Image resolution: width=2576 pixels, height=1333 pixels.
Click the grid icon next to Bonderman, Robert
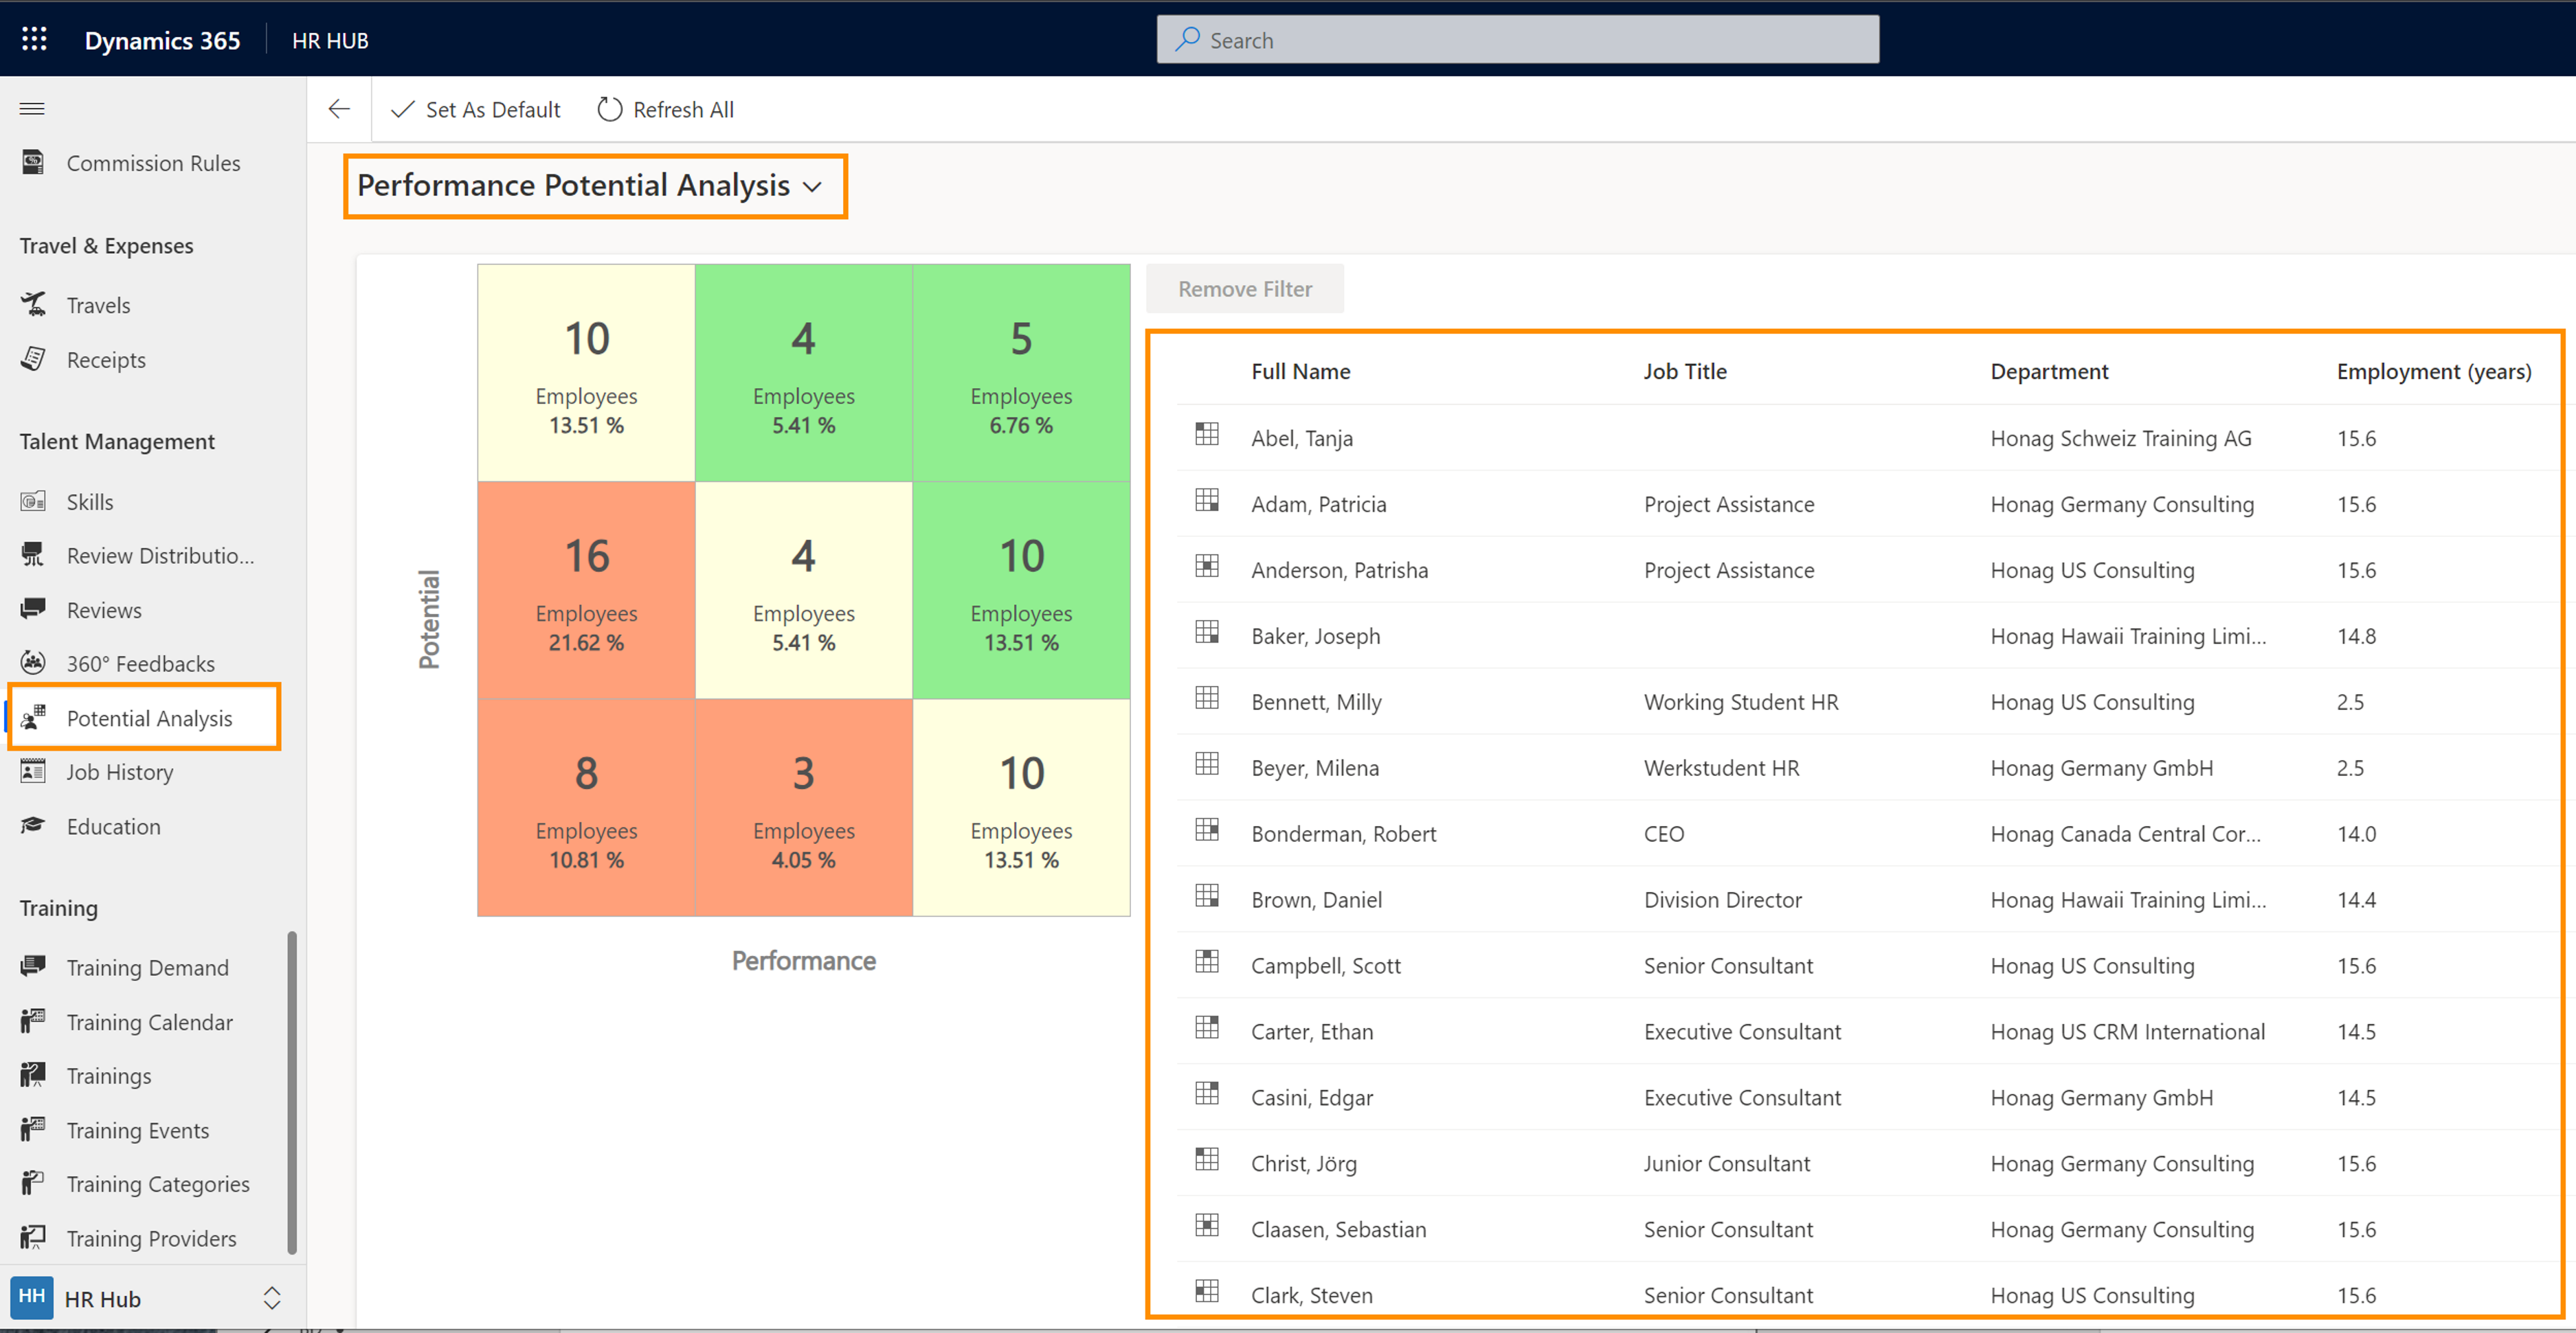pyautogui.click(x=1207, y=830)
